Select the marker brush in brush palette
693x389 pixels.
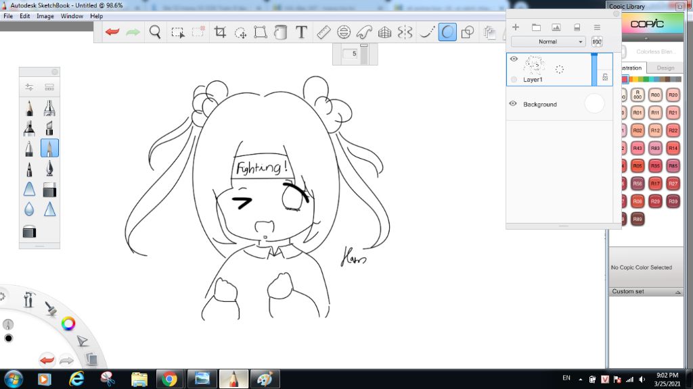tap(29, 128)
